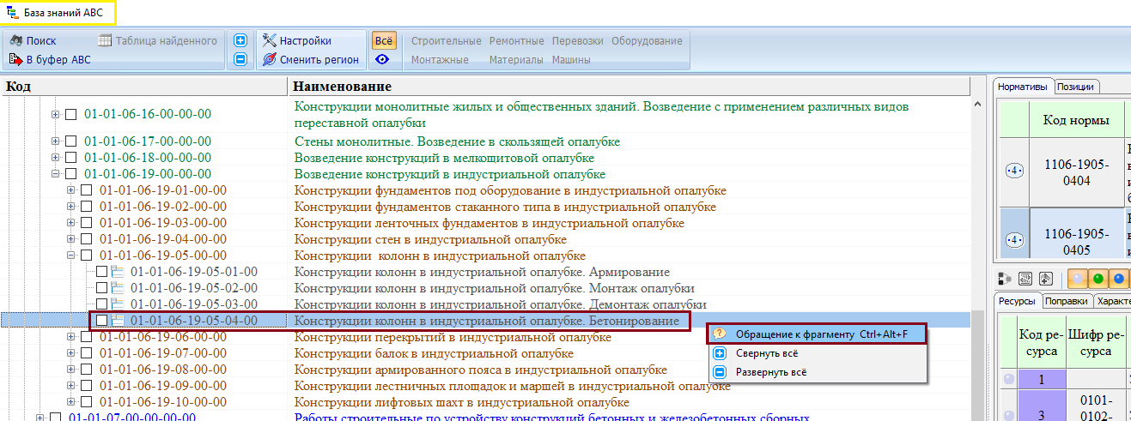Enable checkbox for 01-01-06-19-05-01-00 Армирование

point(101,272)
